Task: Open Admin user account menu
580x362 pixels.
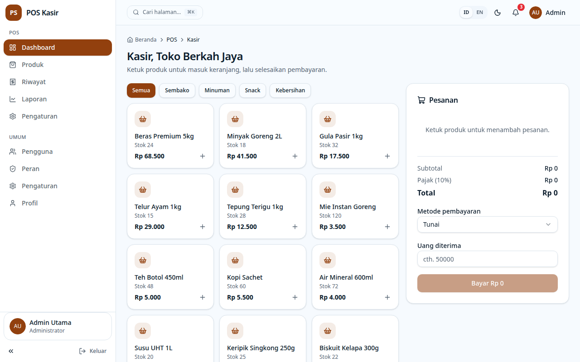Action: (x=547, y=13)
